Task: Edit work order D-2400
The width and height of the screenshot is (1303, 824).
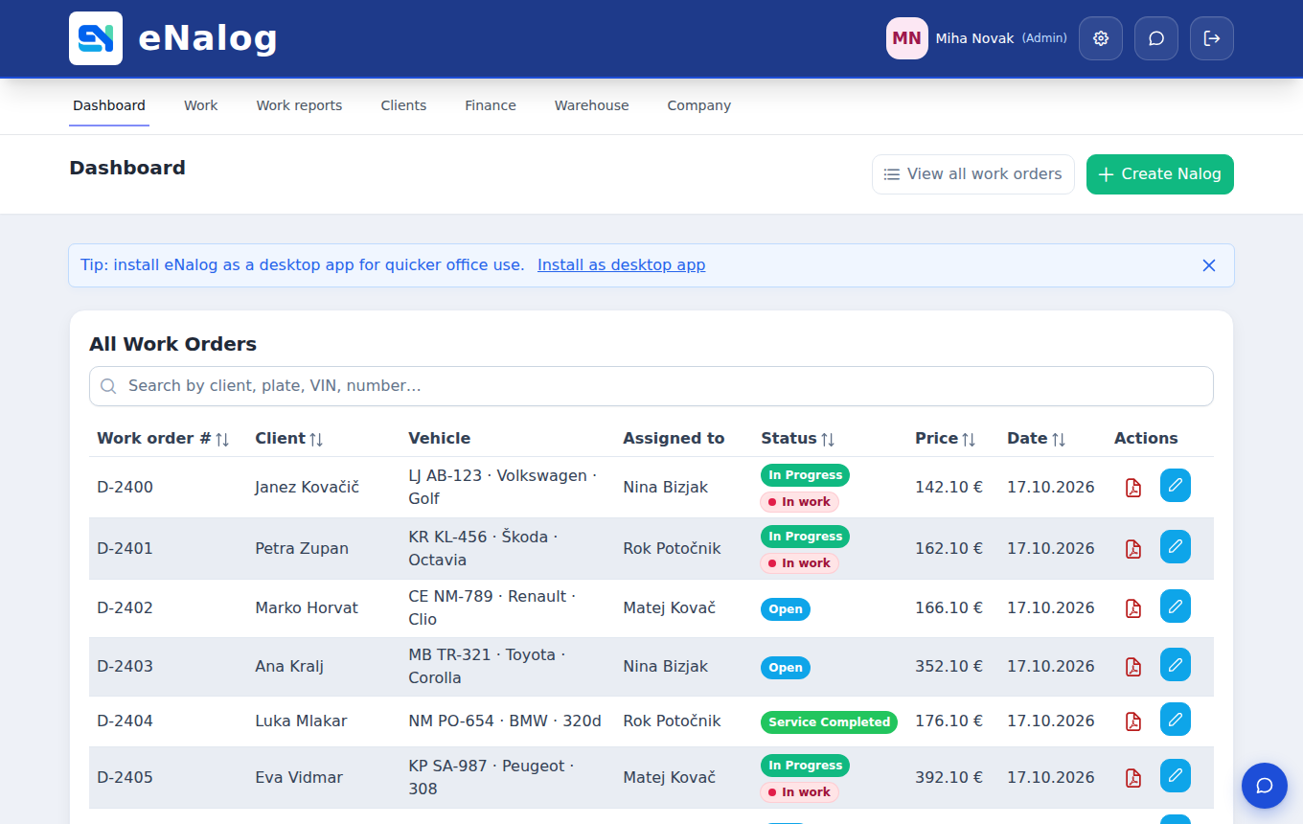Action: coord(1176,486)
